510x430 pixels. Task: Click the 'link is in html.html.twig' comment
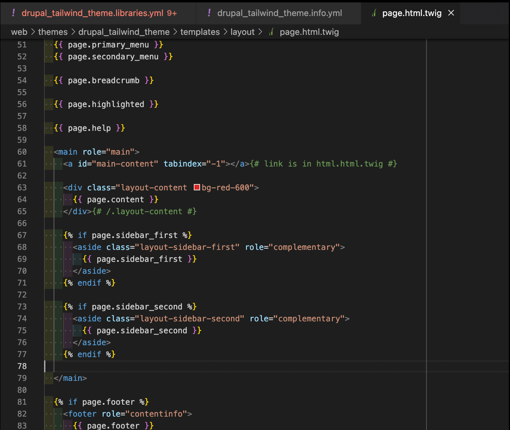coord(324,164)
